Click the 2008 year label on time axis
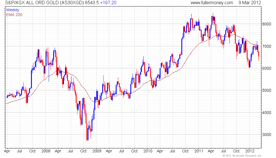 point(46,151)
